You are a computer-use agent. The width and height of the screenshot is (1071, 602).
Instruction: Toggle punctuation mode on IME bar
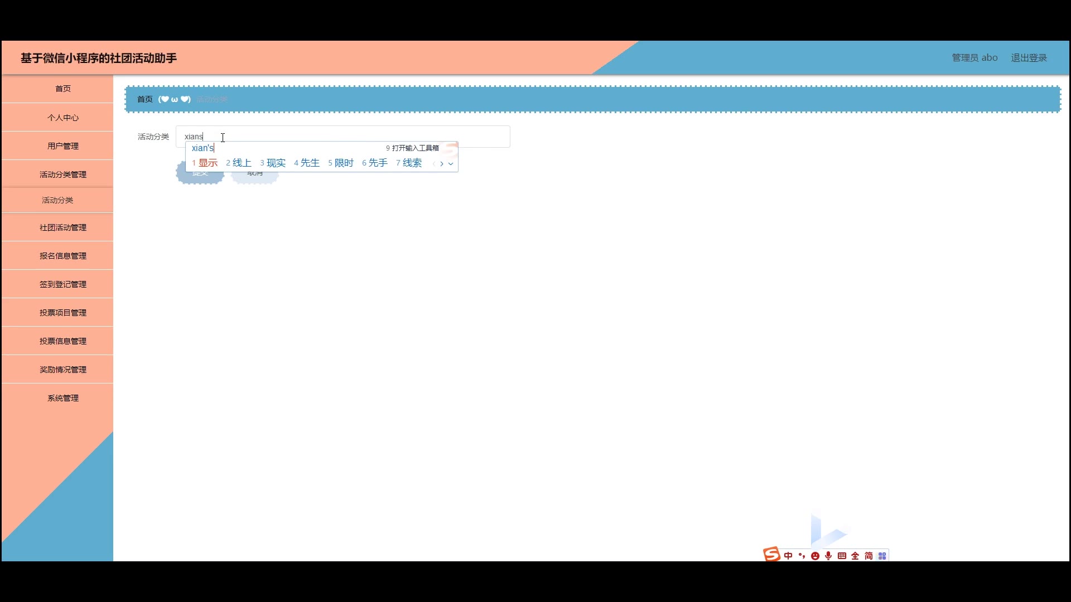[802, 556]
